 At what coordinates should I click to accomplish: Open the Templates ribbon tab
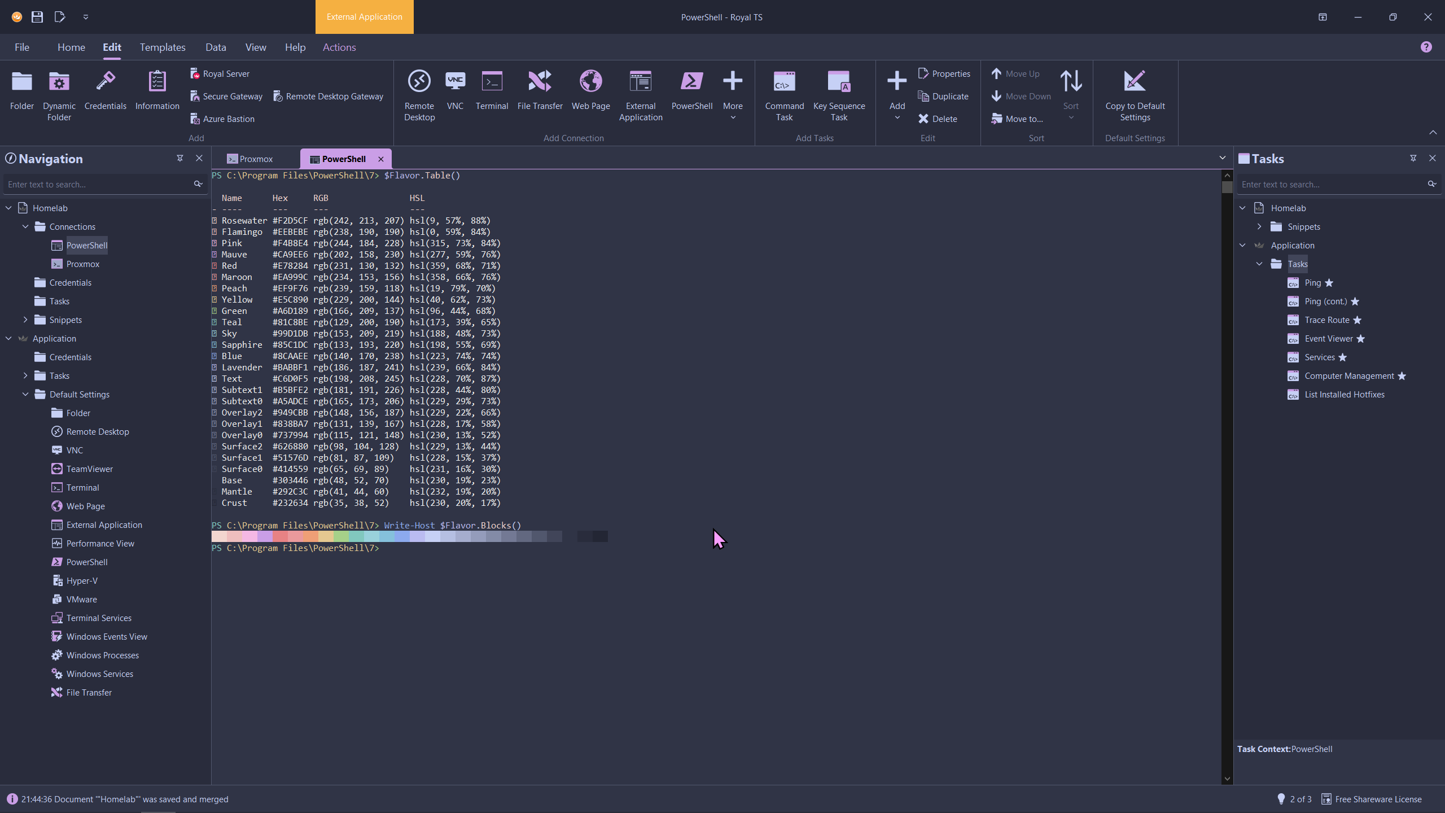click(x=163, y=47)
